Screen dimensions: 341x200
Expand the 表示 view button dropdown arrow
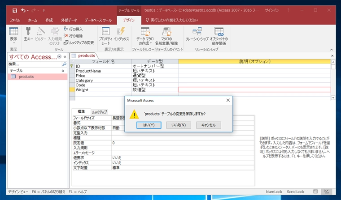tap(13, 43)
